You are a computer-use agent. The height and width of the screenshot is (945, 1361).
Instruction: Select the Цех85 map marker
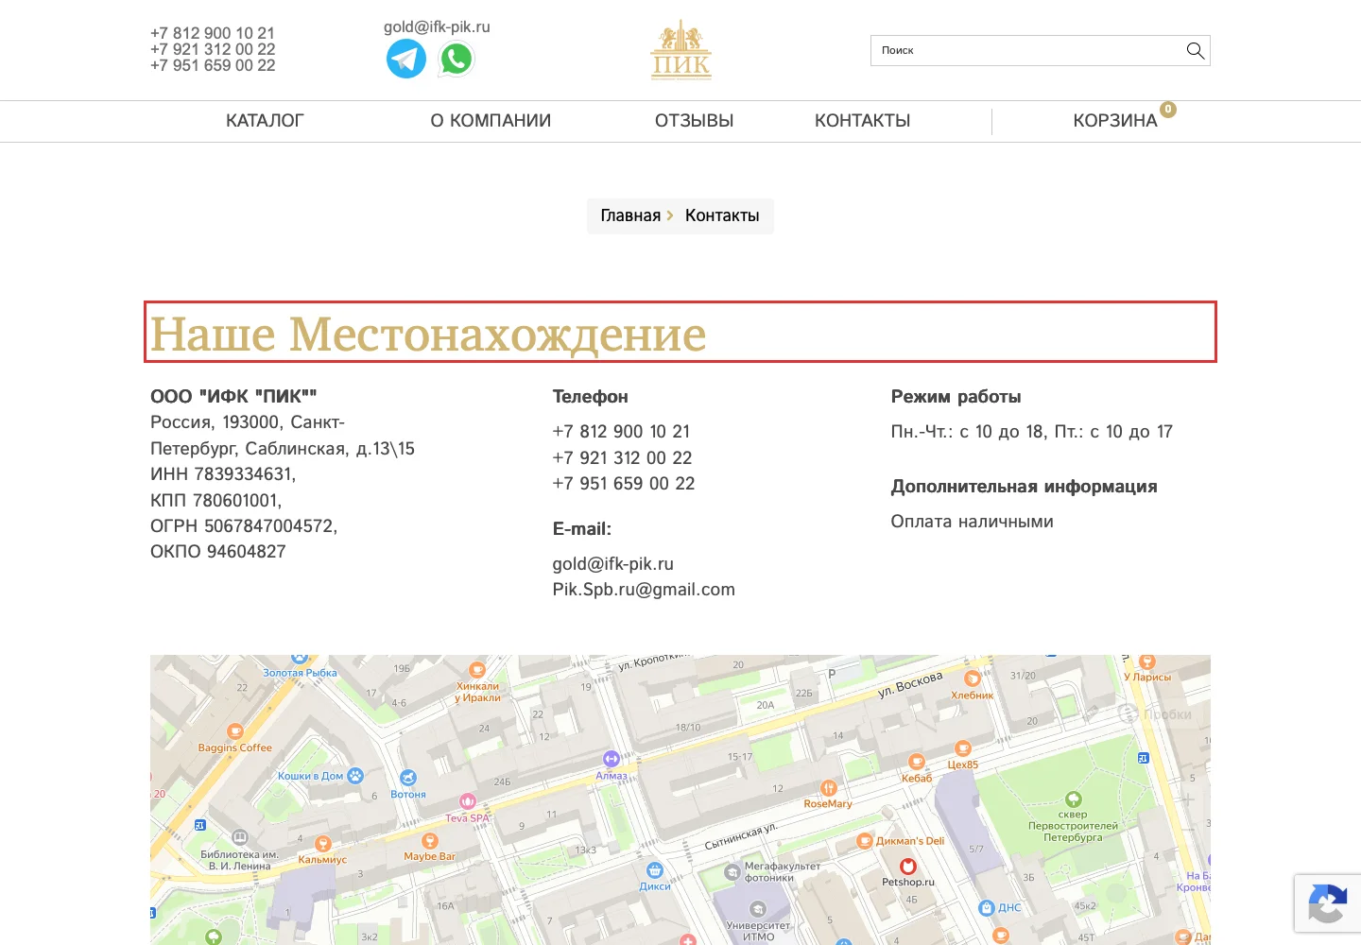point(963,748)
